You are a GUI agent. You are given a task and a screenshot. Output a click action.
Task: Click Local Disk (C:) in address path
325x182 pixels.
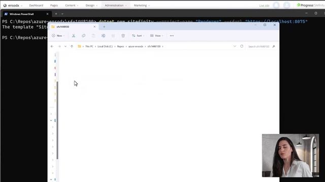click(105, 47)
